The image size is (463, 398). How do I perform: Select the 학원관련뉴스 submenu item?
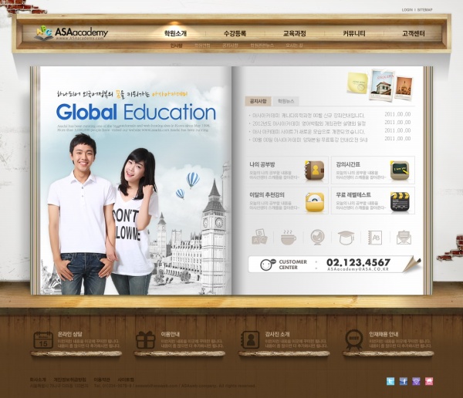pos(262,46)
